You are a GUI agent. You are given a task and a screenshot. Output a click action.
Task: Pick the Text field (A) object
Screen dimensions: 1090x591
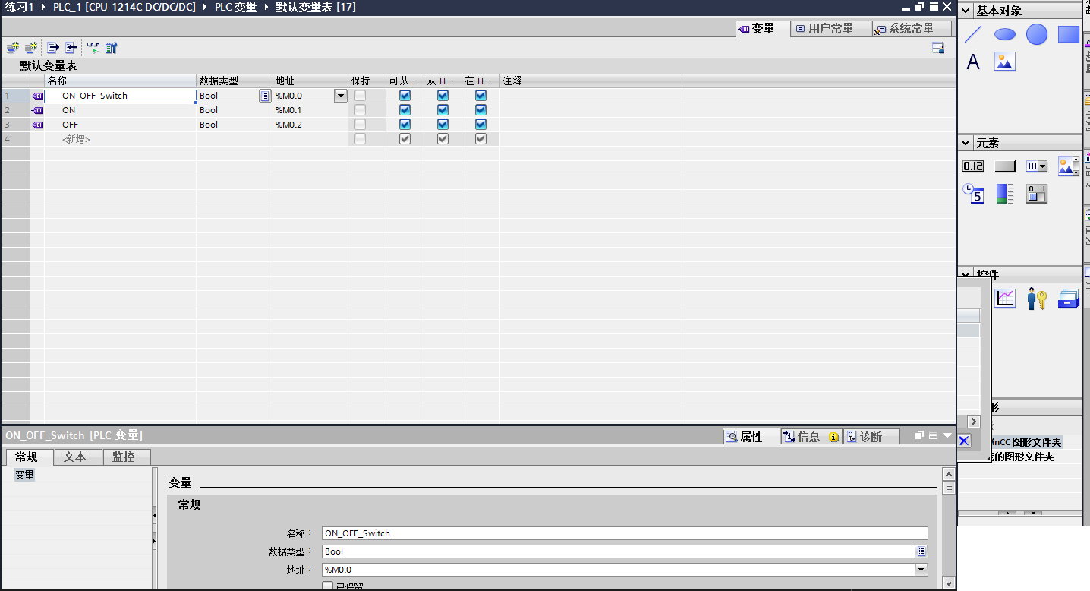coord(973,62)
